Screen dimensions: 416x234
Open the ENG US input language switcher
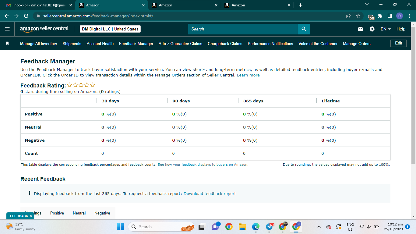[x=350, y=227]
